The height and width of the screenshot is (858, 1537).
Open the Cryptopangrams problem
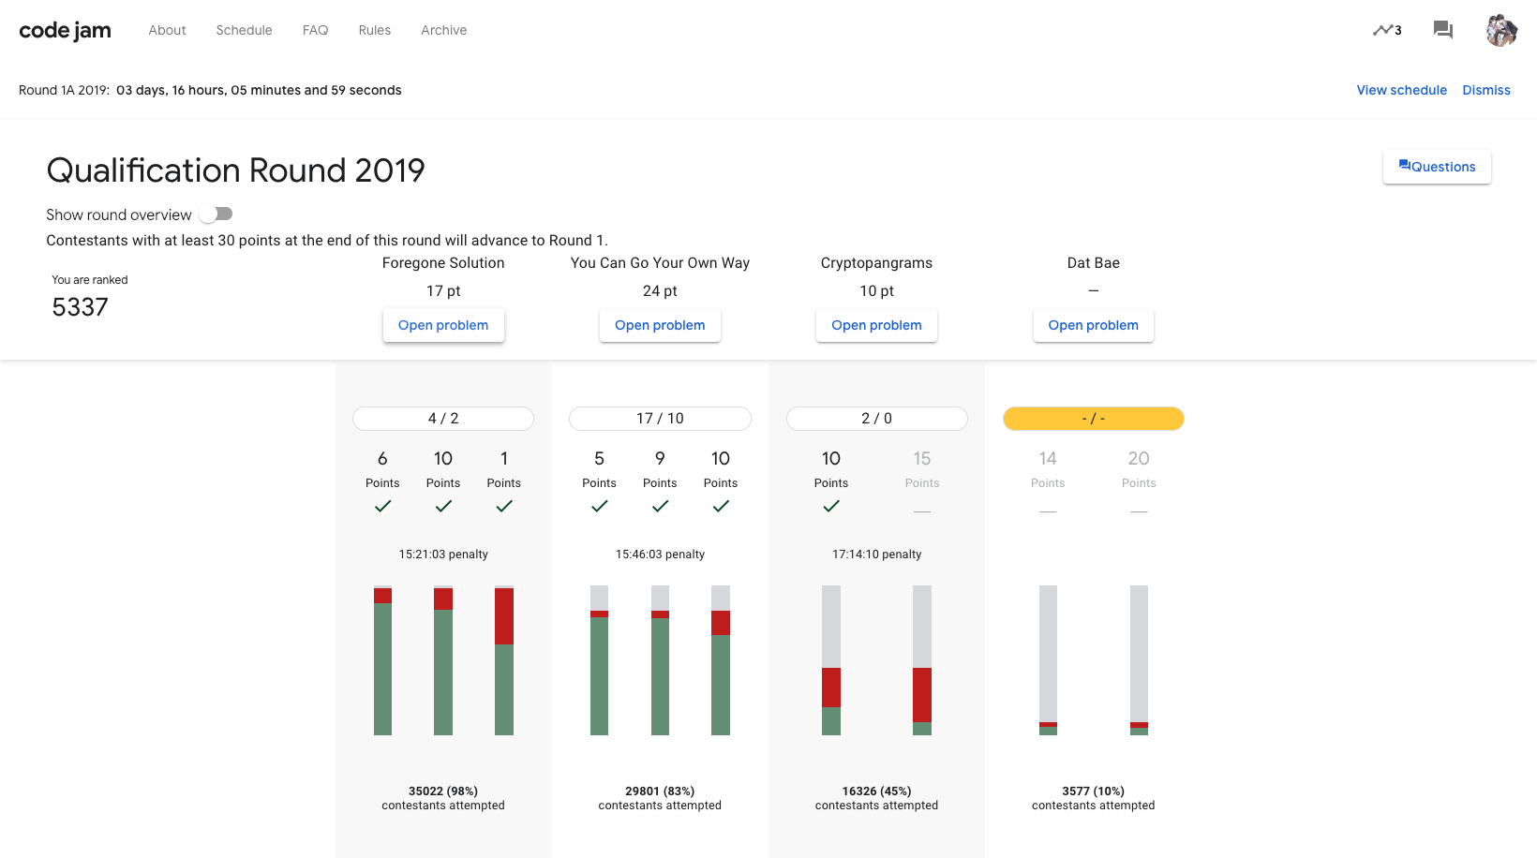(x=876, y=325)
